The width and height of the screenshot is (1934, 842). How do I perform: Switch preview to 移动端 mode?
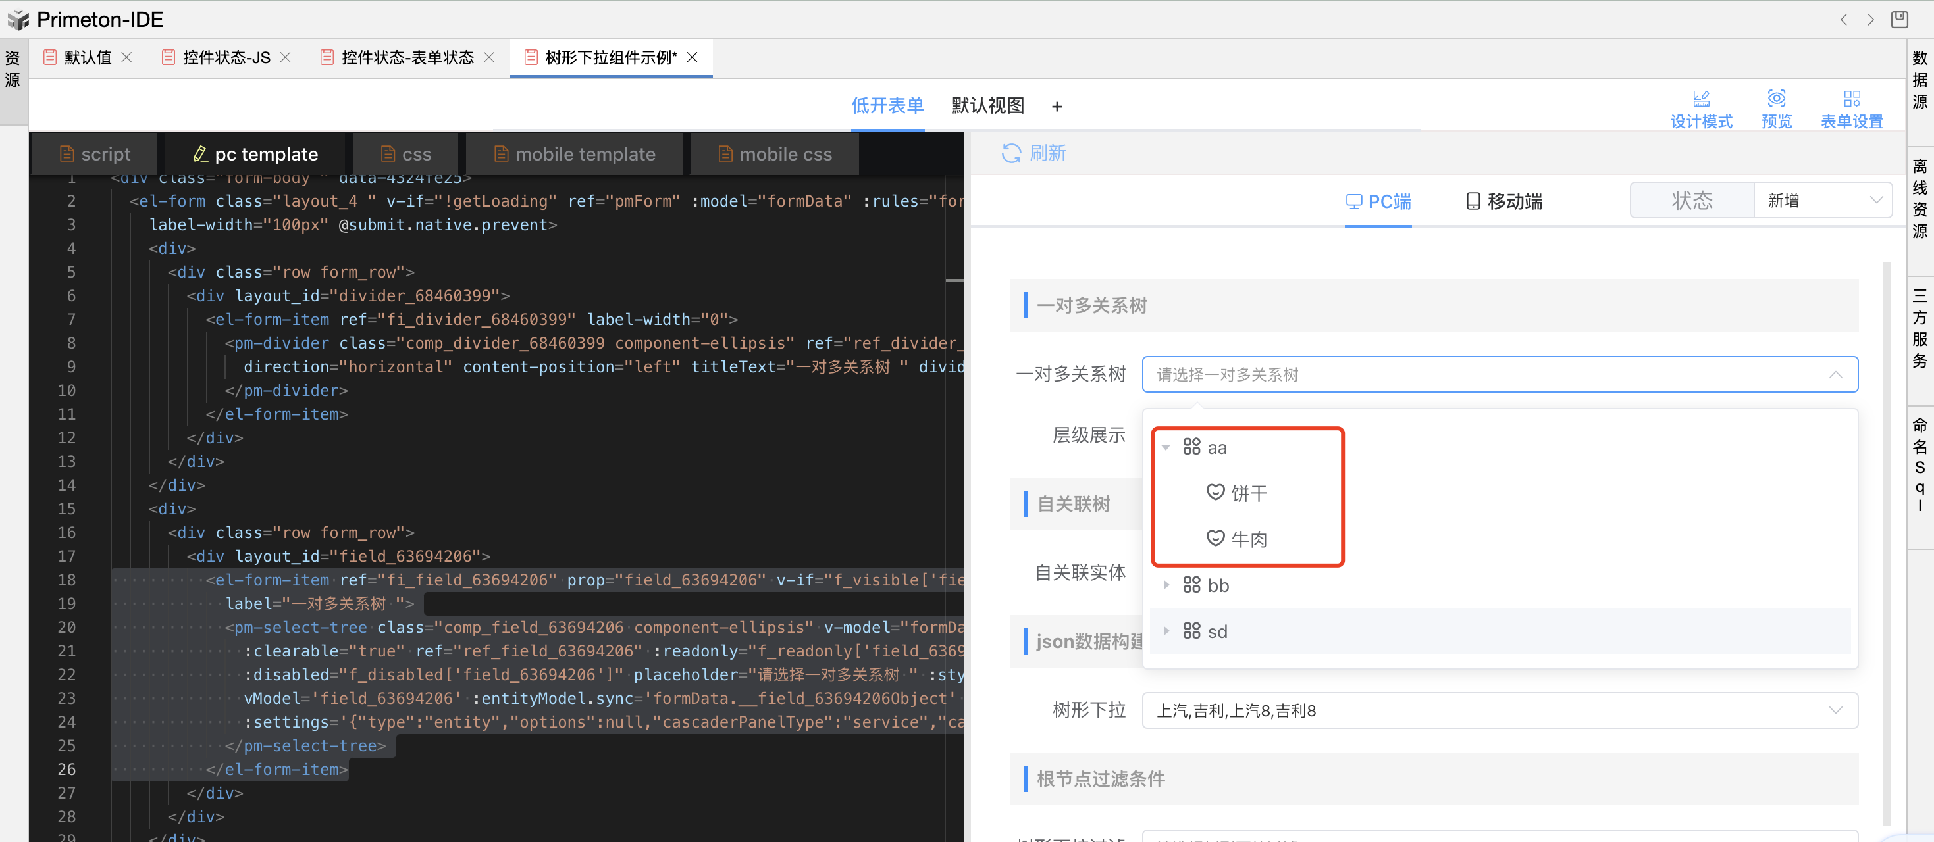(x=1503, y=201)
